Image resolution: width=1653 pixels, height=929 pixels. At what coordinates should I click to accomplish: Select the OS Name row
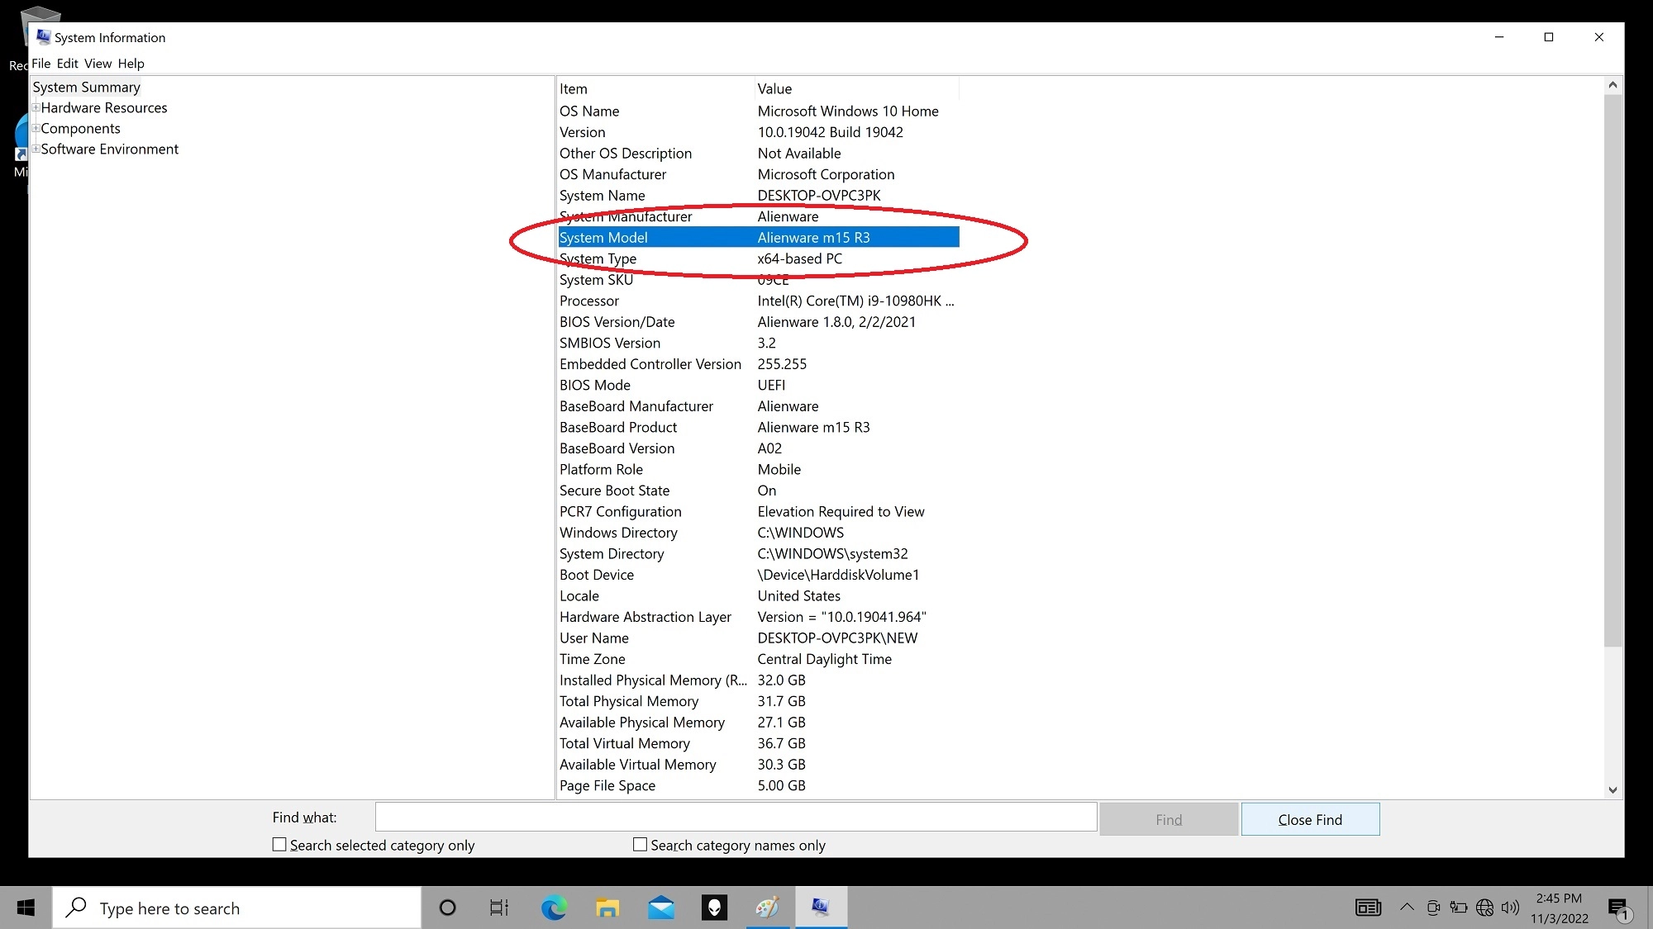pos(758,111)
